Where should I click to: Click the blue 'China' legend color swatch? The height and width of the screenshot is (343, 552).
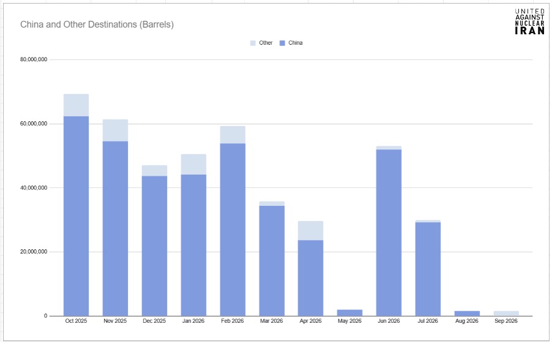pyautogui.click(x=282, y=43)
